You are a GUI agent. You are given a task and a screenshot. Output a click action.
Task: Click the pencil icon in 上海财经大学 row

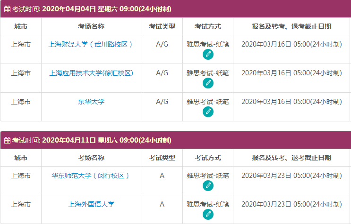pyautogui.click(x=208, y=55)
